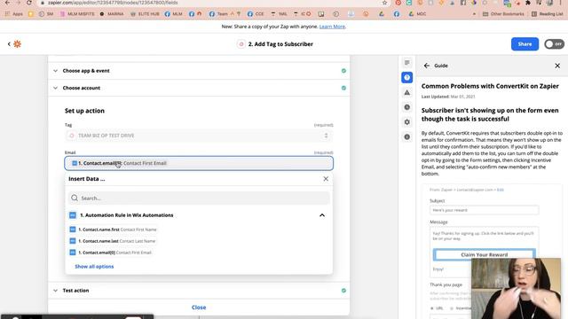Screen dimensions: 568x319
Task: Open the MLM MISFITS bookmark
Action: (x=77, y=14)
